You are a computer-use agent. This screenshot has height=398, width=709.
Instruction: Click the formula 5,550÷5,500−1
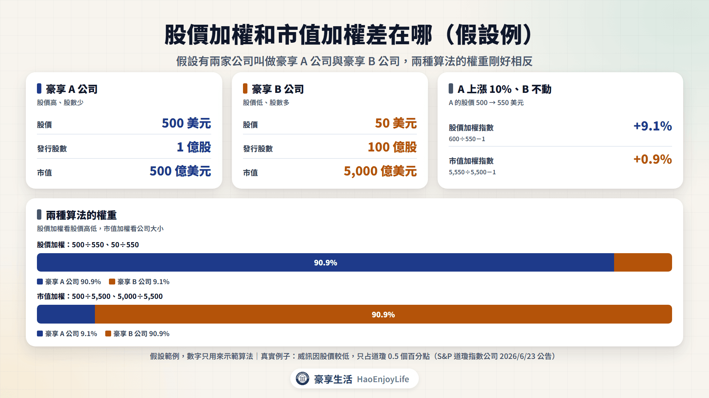pyautogui.click(x=472, y=172)
